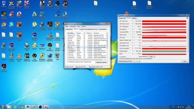
Task: Launch VLC media player shortcut
Action: 19,57
